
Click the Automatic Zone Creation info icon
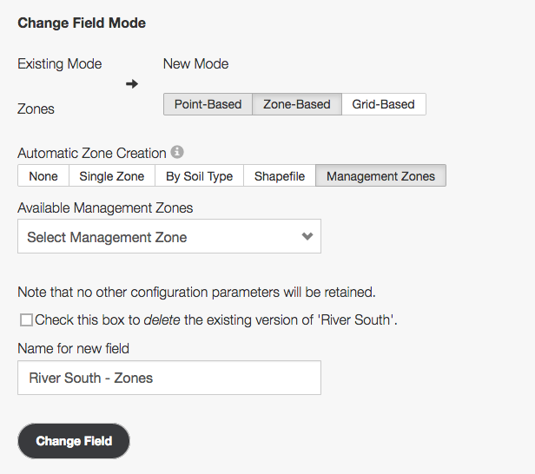pos(177,152)
